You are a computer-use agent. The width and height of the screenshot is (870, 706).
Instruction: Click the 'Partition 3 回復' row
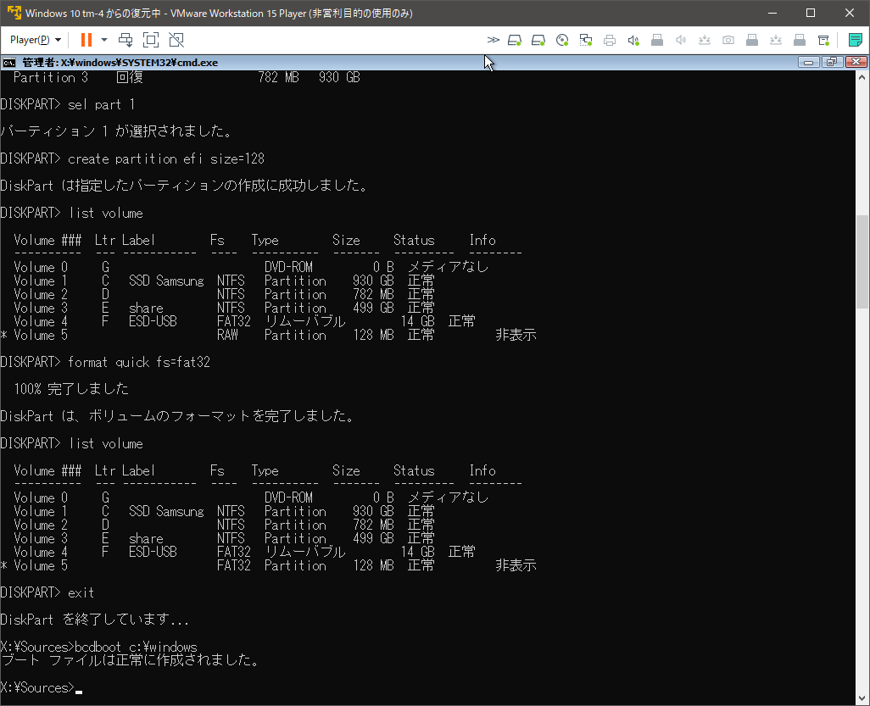pos(187,78)
